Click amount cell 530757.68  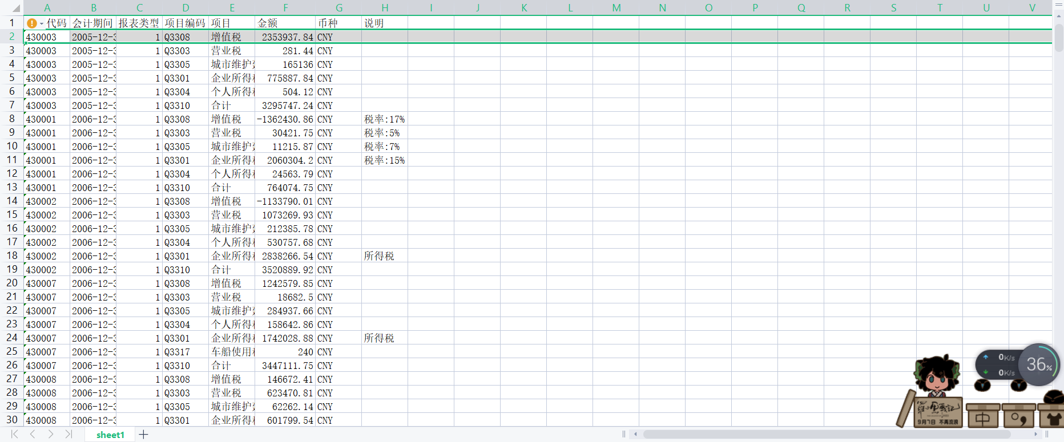coord(285,242)
